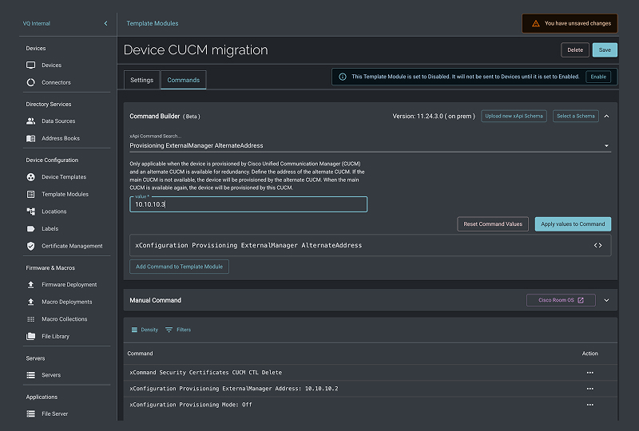639x431 pixels.
Task: Open the Cisco Room OS external link
Action: click(561, 300)
